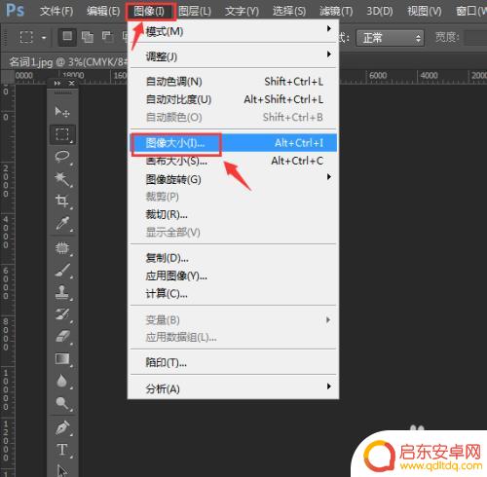Click the marquee tool preset icon in options bar
The width and height of the screenshot is (487, 477).
26,37
